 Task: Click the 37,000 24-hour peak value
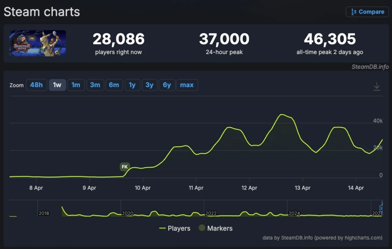(224, 39)
